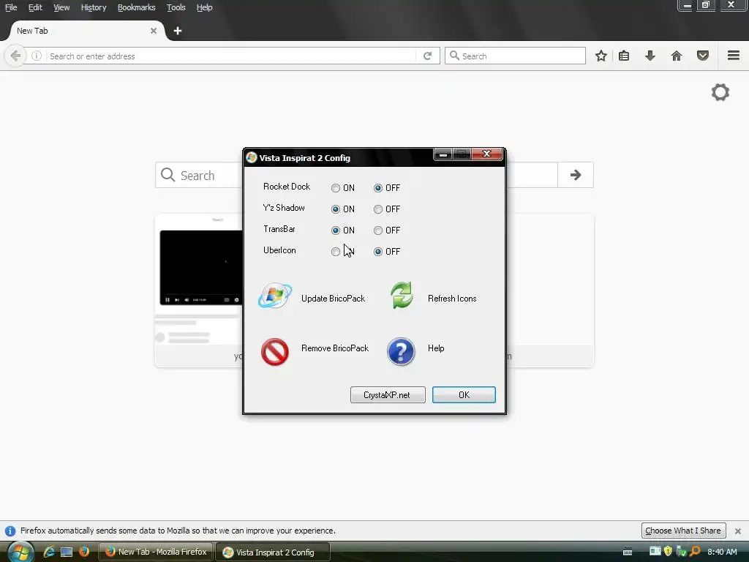Click the security shield tray icon

point(668,551)
